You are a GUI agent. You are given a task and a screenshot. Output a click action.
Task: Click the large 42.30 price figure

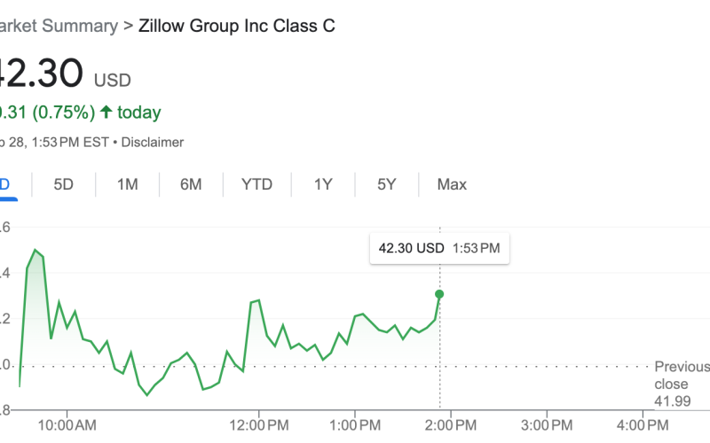pyautogui.click(x=41, y=74)
